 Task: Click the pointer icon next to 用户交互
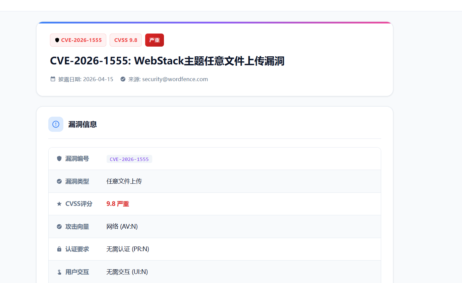(x=59, y=272)
